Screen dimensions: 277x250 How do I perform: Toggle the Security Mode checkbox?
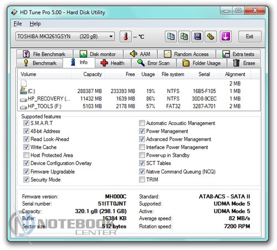[x=26, y=179]
